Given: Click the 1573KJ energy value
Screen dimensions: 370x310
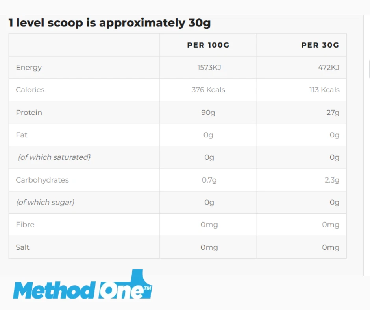Looking at the screenshot, I should 209,67.
